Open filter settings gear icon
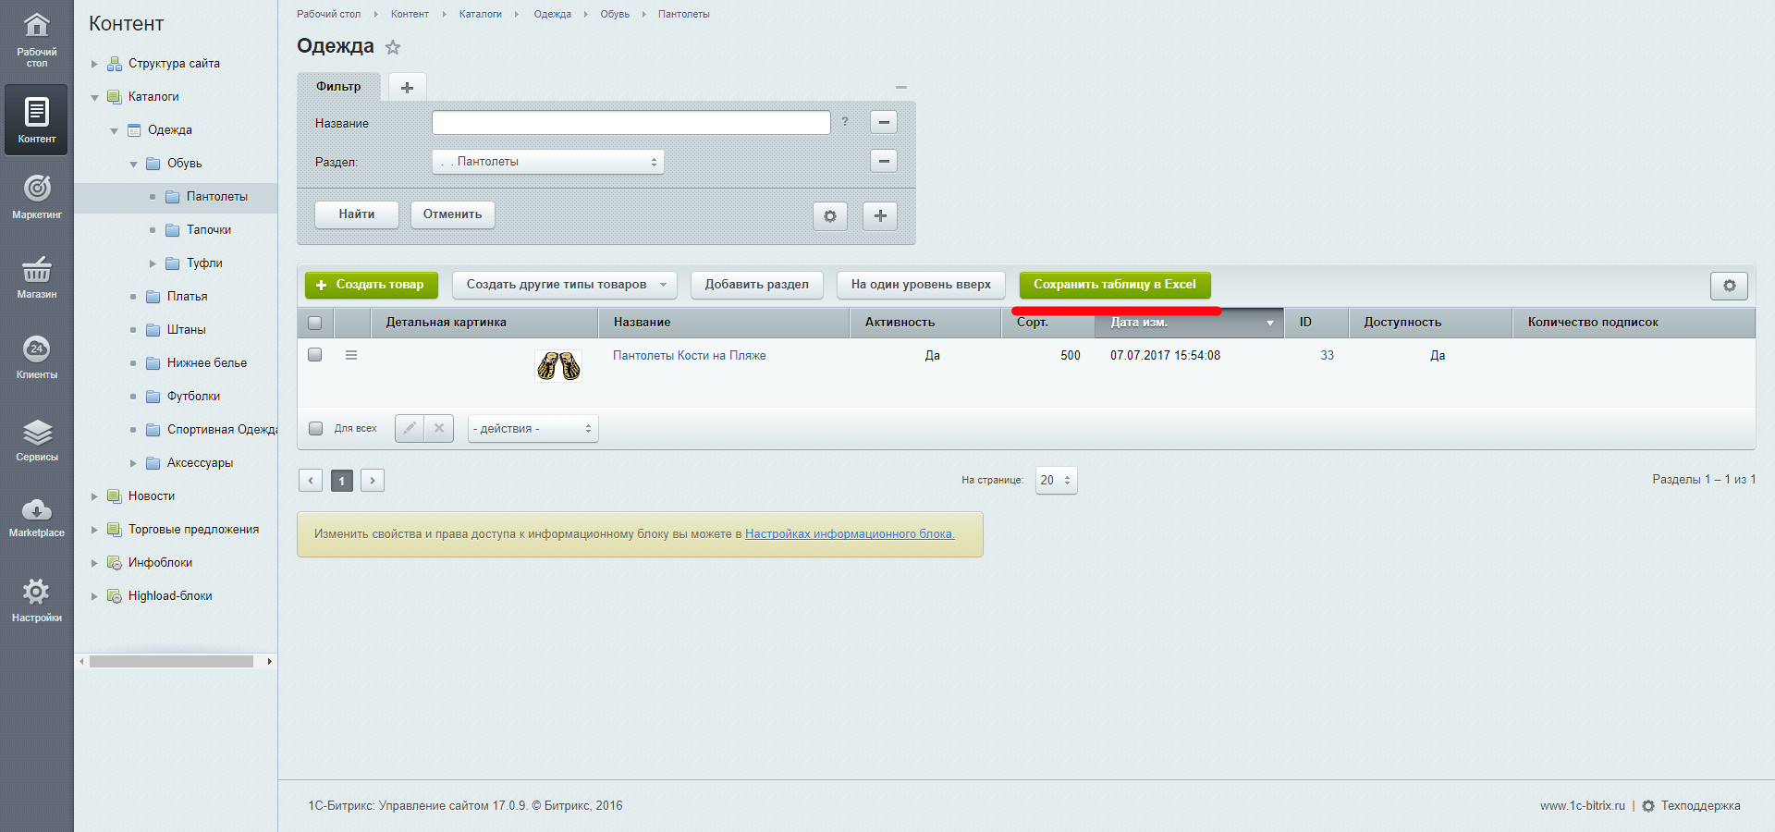Screen dimensions: 1775x832 829,216
